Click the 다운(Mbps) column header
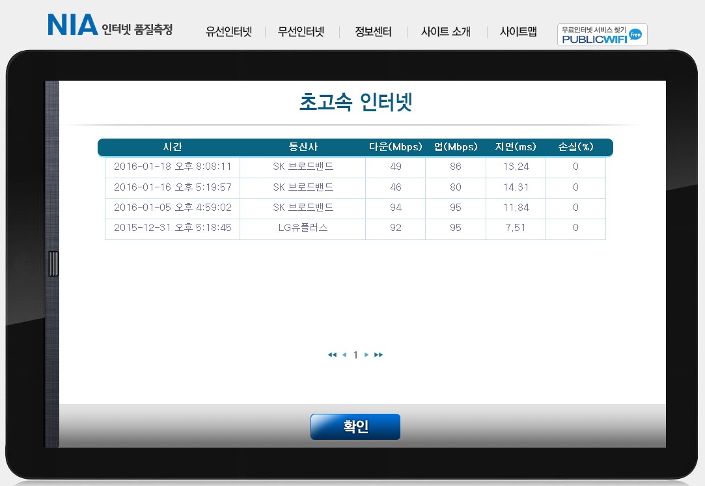 pos(395,147)
